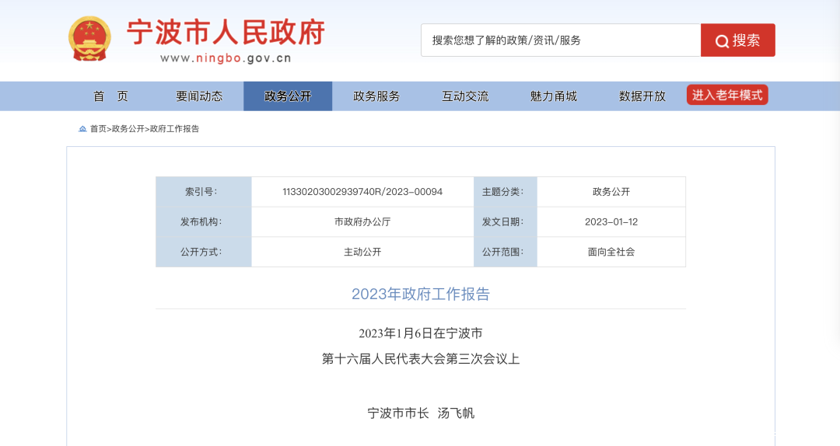840x446 pixels.
Task: Click the 搜索 search button
Action: [737, 40]
